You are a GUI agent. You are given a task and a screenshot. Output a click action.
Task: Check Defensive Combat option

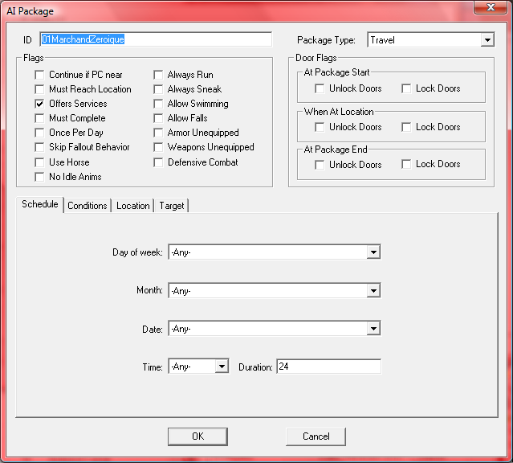(x=159, y=162)
